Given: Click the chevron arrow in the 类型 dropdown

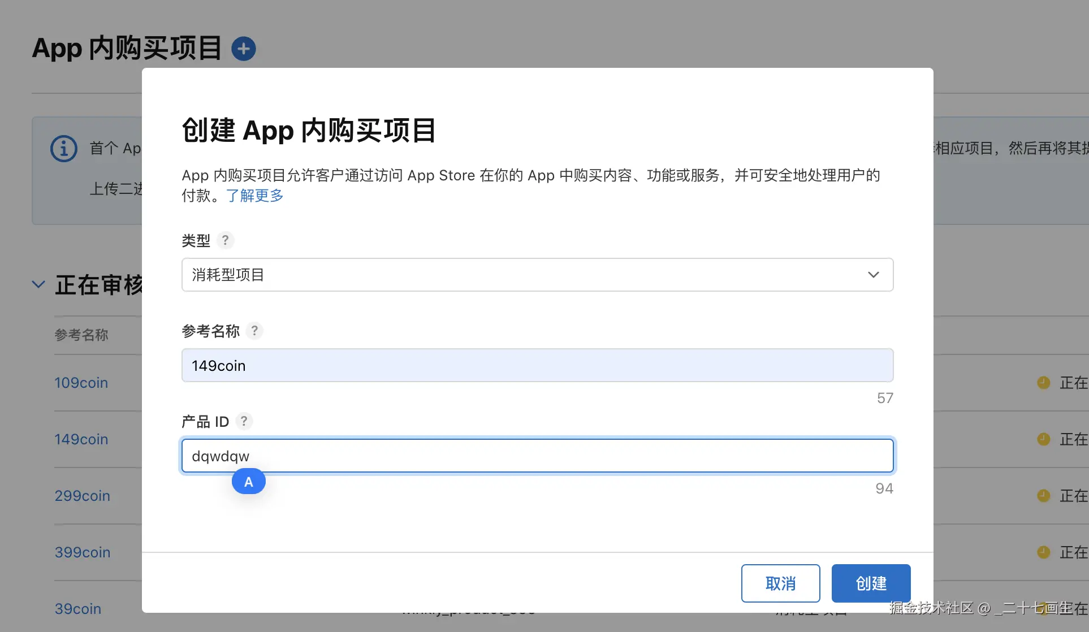Looking at the screenshot, I should coord(873,275).
